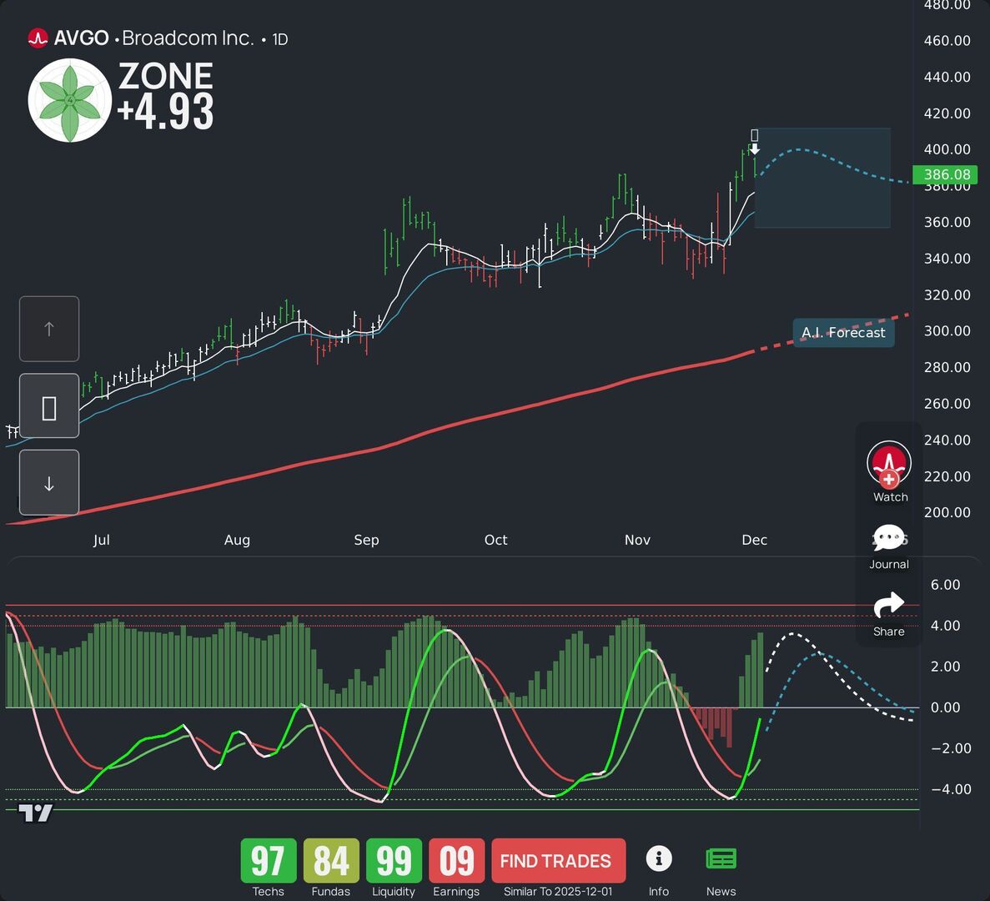Click the up arrow navigation button
Viewport: 990px width, 901px height.
[x=48, y=329]
